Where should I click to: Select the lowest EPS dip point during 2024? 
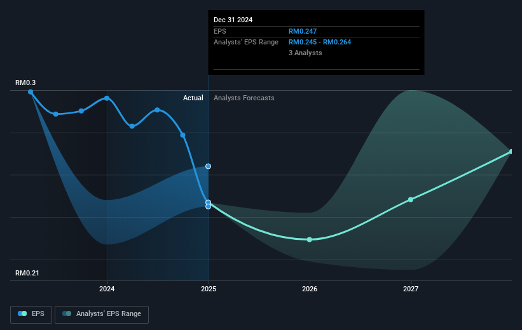coord(132,126)
